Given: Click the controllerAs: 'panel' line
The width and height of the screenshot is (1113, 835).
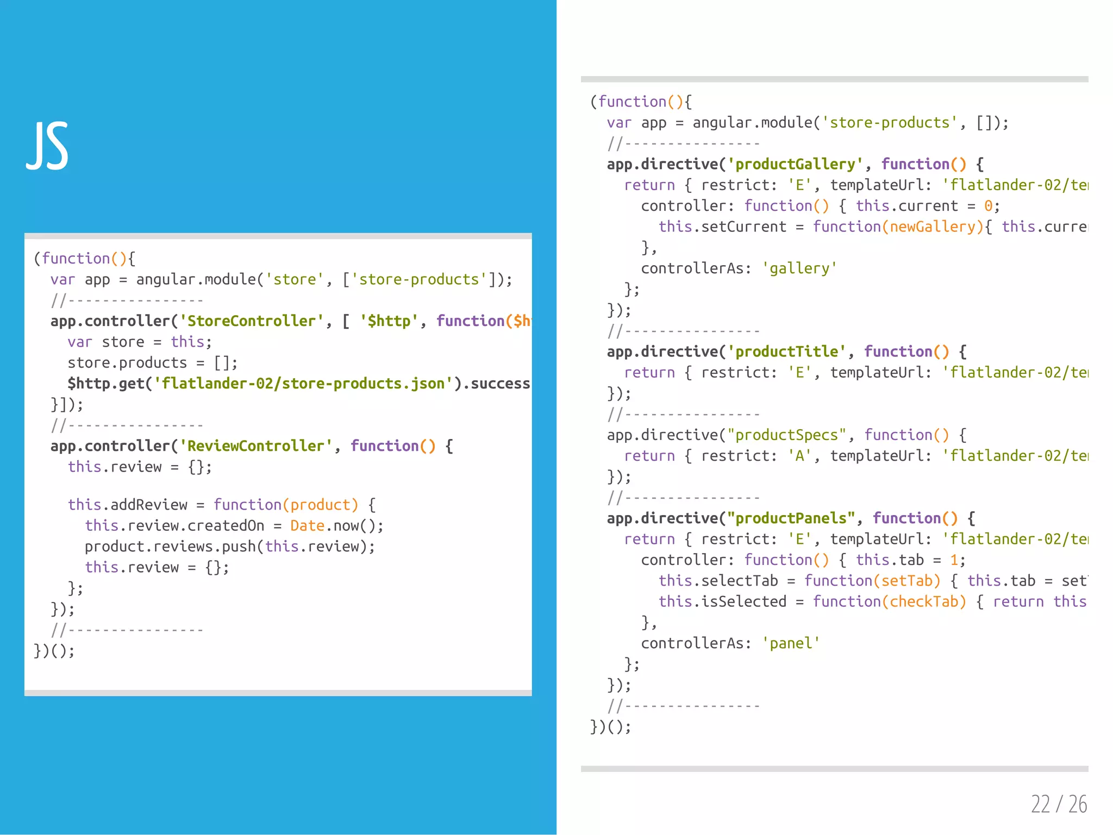Looking at the screenshot, I should [x=730, y=643].
